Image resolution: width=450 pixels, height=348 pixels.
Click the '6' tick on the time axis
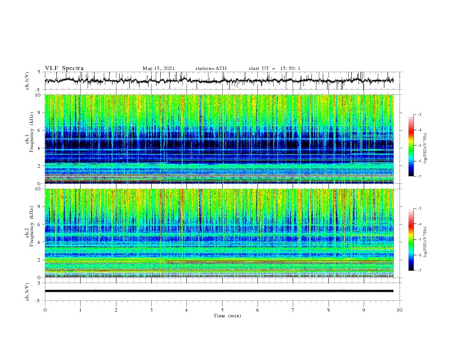[x=257, y=310]
